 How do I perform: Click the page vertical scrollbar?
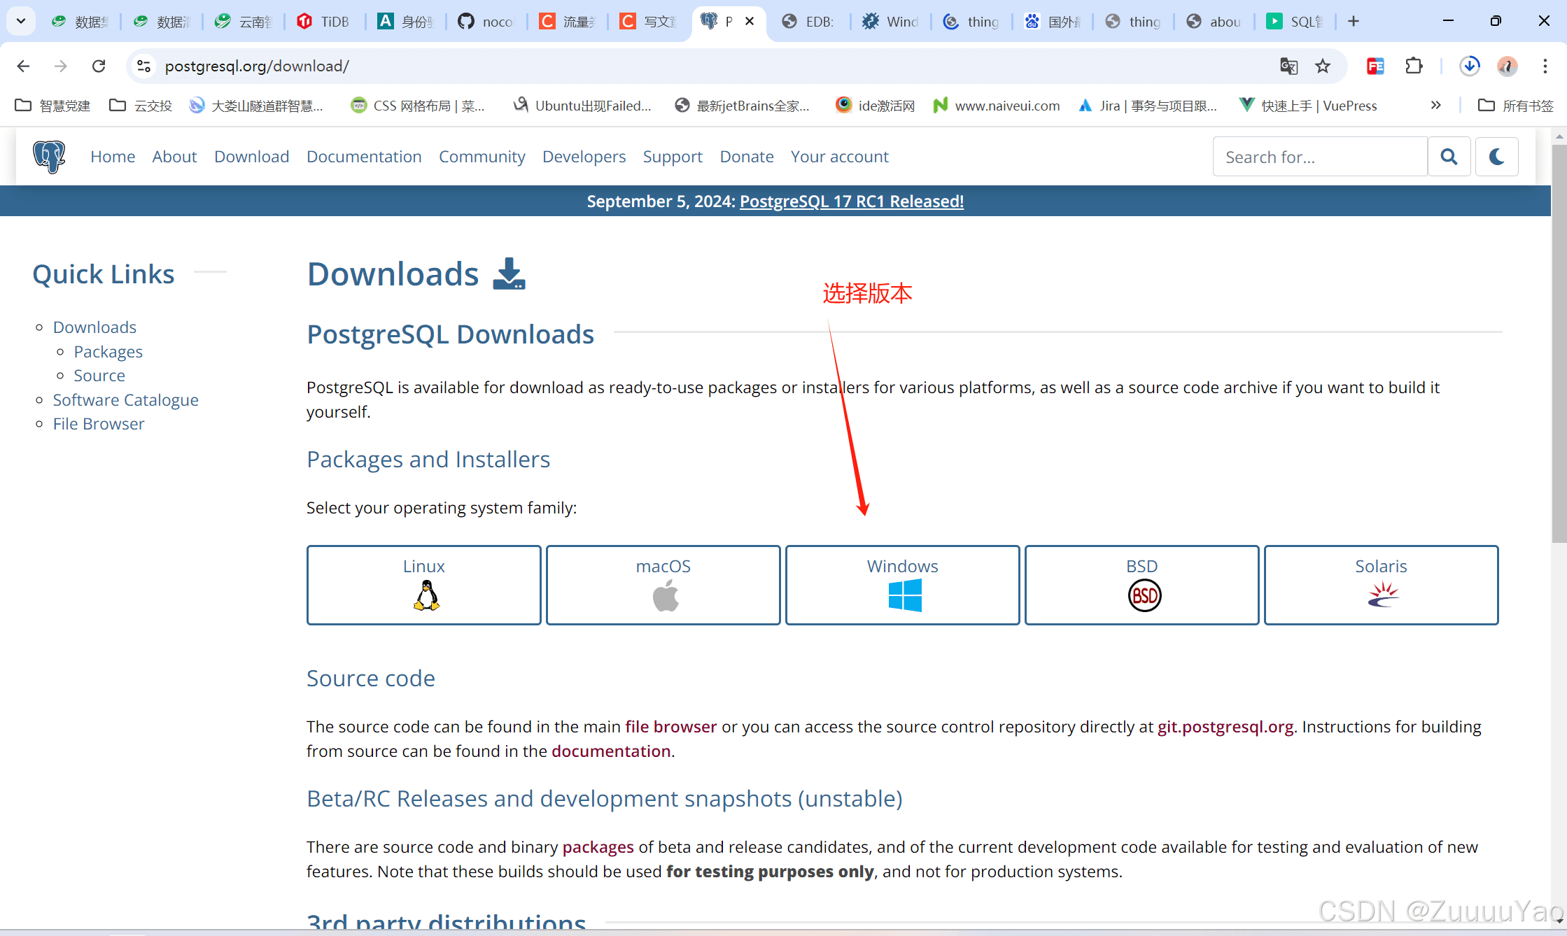(1559, 343)
